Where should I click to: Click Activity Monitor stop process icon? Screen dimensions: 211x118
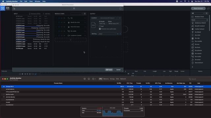tap(84, 79)
